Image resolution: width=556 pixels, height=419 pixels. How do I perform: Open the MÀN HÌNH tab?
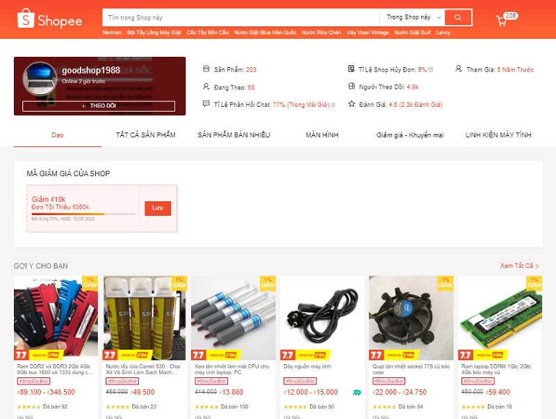coord(322,135)
